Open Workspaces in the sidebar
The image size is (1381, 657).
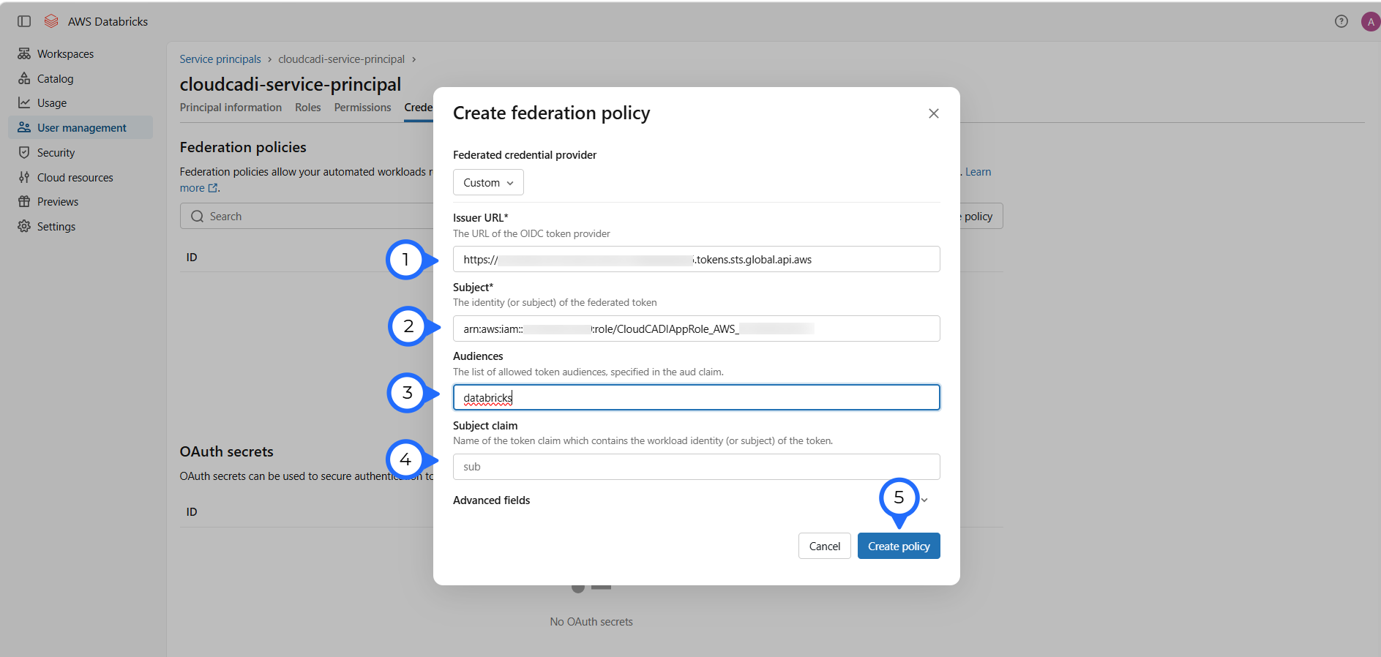click(81, 53)
